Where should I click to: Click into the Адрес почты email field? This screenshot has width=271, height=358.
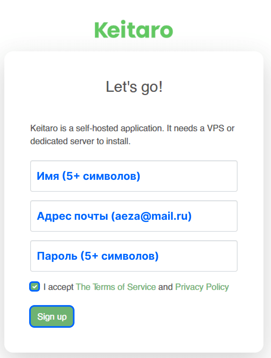(x=134, y=216)
